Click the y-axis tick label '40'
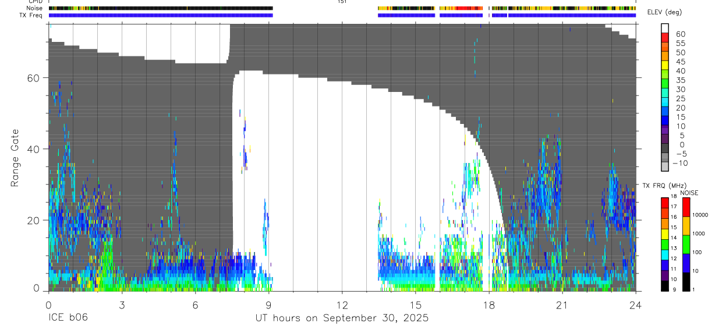 34,149
